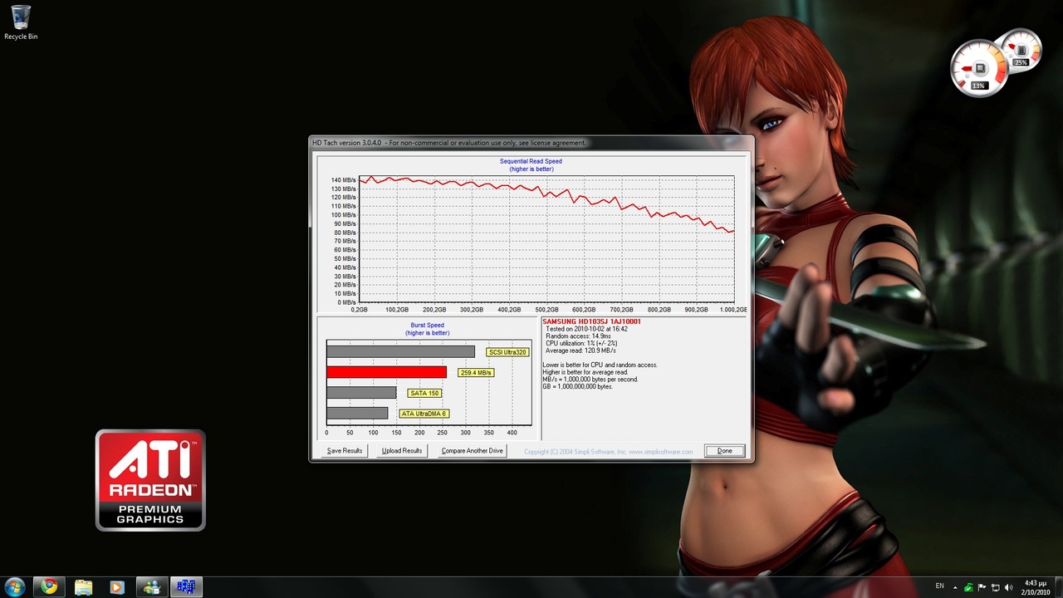Click the gray SATA 150 bar
The image size is (1063, 598).
361,393
